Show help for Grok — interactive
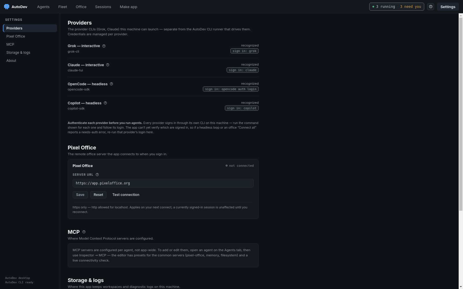The width and height of the screenshot is (463, 289). coord(104,46)
